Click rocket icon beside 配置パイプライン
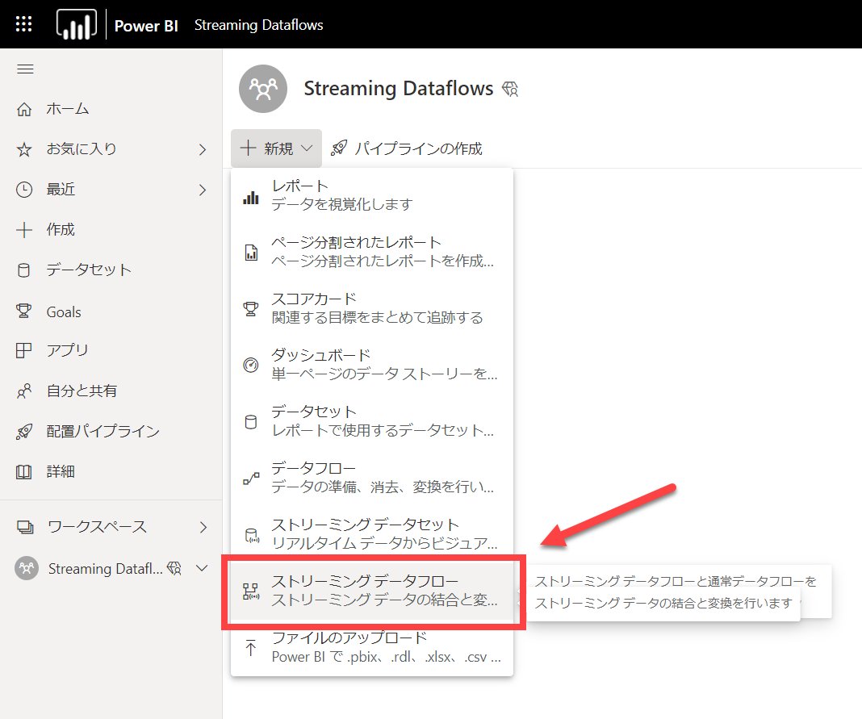Image resolution: width=862 pixels, height=719 pixels. click(24, 432)
